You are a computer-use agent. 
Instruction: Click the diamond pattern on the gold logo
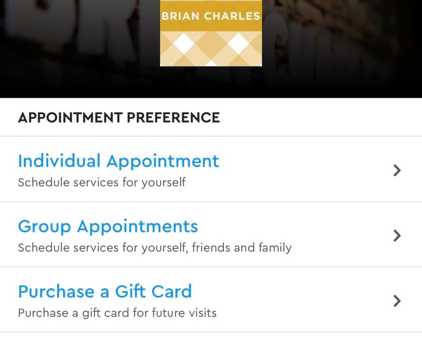click(211, 48)
